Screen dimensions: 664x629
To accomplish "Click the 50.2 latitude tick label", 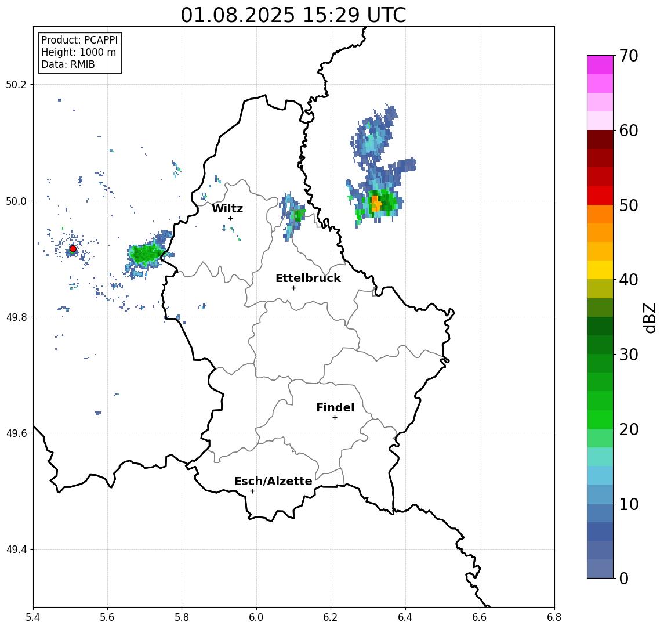I will coord(16,84).
